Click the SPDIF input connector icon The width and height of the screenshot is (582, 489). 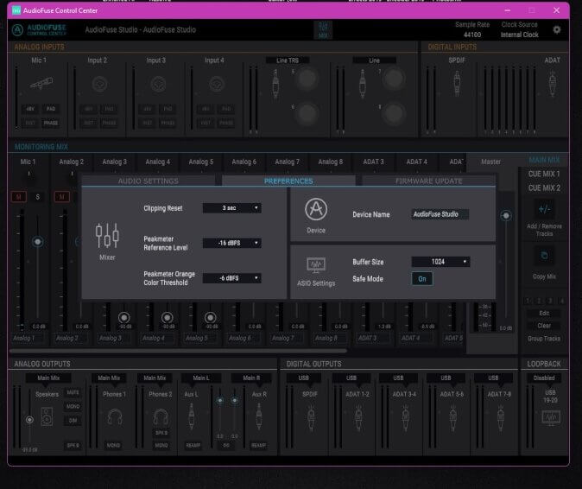pos(457,83)
